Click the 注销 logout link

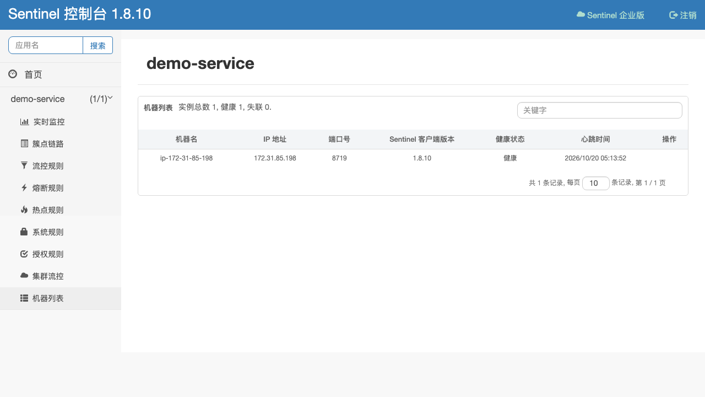[x=683, y=15]
